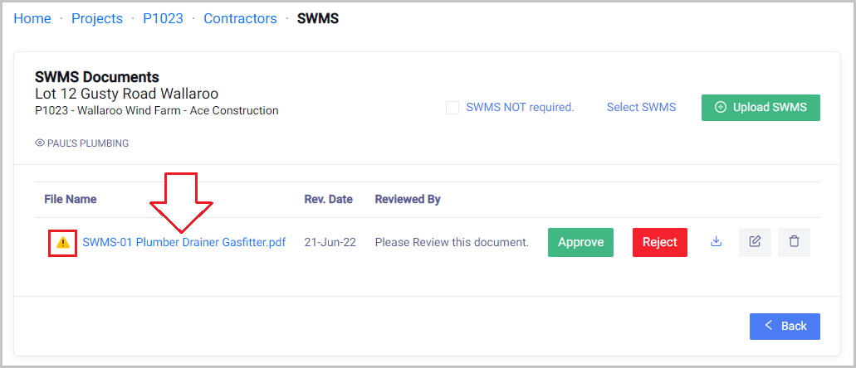Image resolution: width=856 pixels, height=368 pixels.
Task: Tick the SWMS NOT required checkbox
Action: click(452, 108)
